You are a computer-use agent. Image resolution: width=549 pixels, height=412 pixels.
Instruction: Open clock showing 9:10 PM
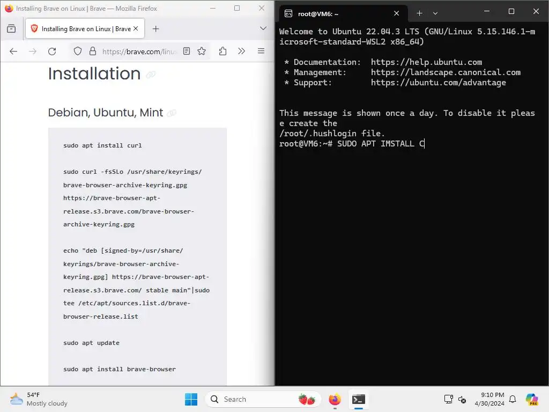click(489, 399)
